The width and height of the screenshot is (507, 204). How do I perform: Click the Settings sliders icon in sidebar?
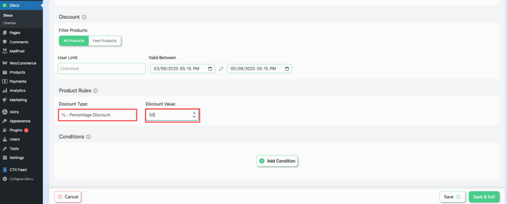(4, 157)
